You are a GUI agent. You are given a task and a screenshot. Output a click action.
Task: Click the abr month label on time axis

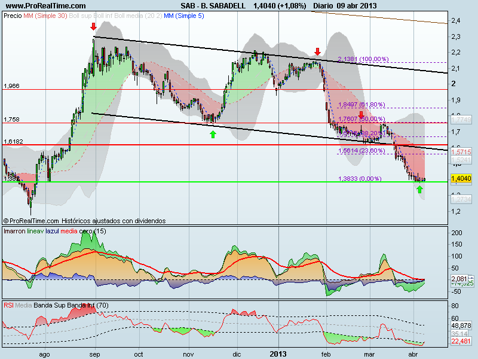(413, 354)
